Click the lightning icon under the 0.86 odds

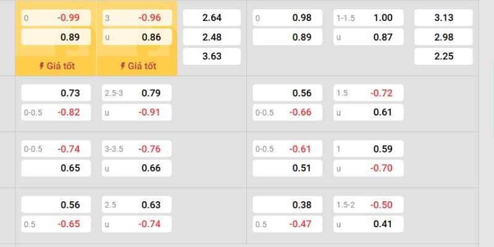[x=123, y=65]
